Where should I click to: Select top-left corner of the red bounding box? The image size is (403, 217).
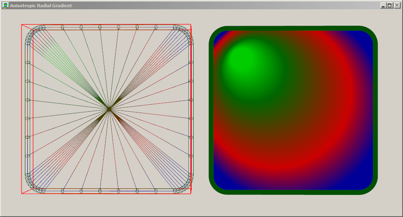pyautogui.click(x=22, y=25)
